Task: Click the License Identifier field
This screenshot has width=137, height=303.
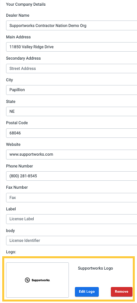Action: (x=72, y=241)
